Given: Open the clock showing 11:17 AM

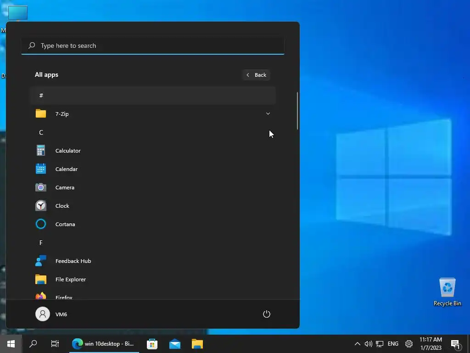Looking at the screenshot, I should tap(431, 344).
